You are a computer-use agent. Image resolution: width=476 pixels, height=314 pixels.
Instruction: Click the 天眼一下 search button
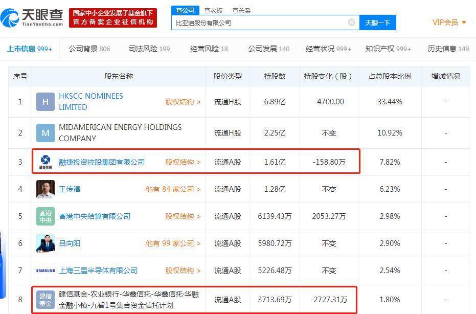click(378, 23)
